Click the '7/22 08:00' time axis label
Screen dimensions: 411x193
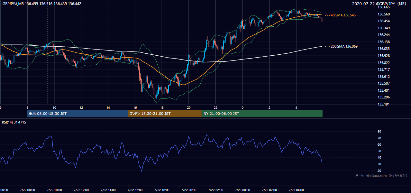[27, 190]
